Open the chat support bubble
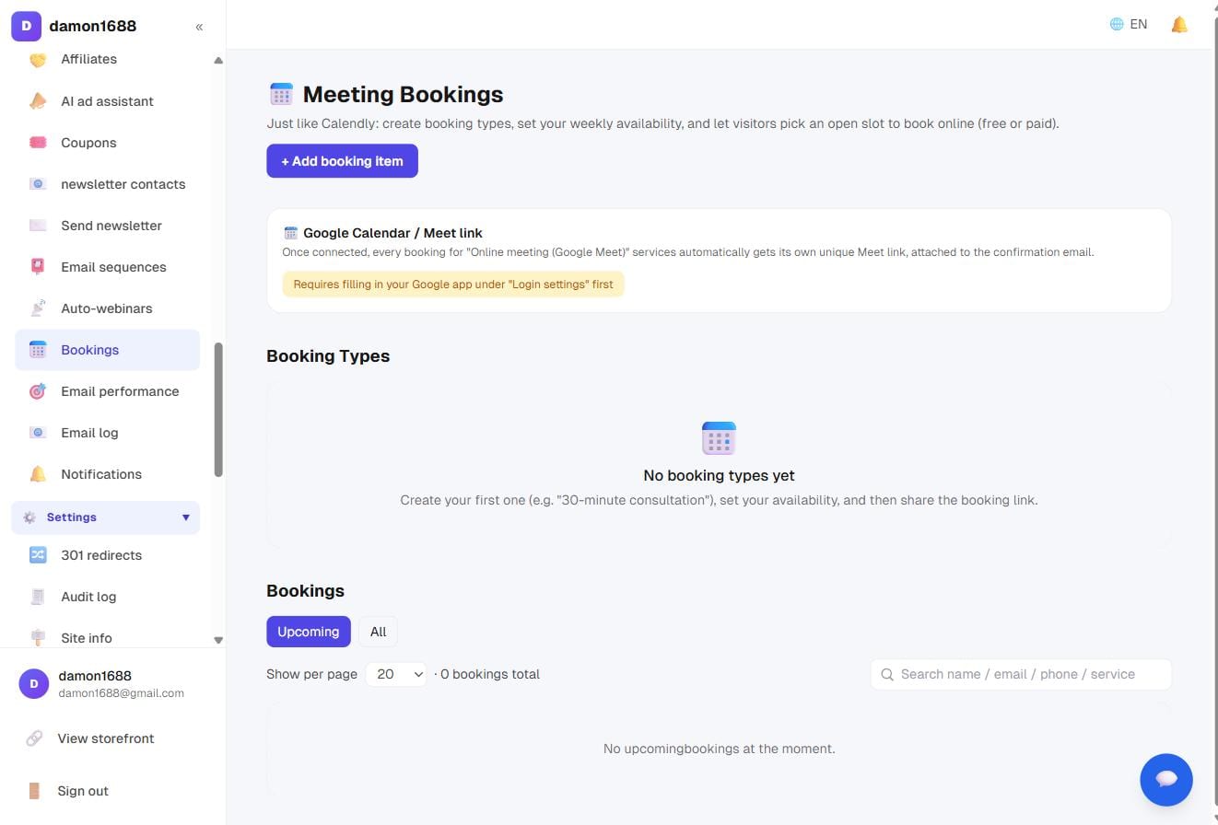The height and width of the screenshot is (825, 1218). coord(1166,779)
